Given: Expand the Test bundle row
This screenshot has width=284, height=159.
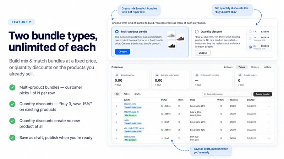Looking at the screenshot, I should (x=117, y=139).
